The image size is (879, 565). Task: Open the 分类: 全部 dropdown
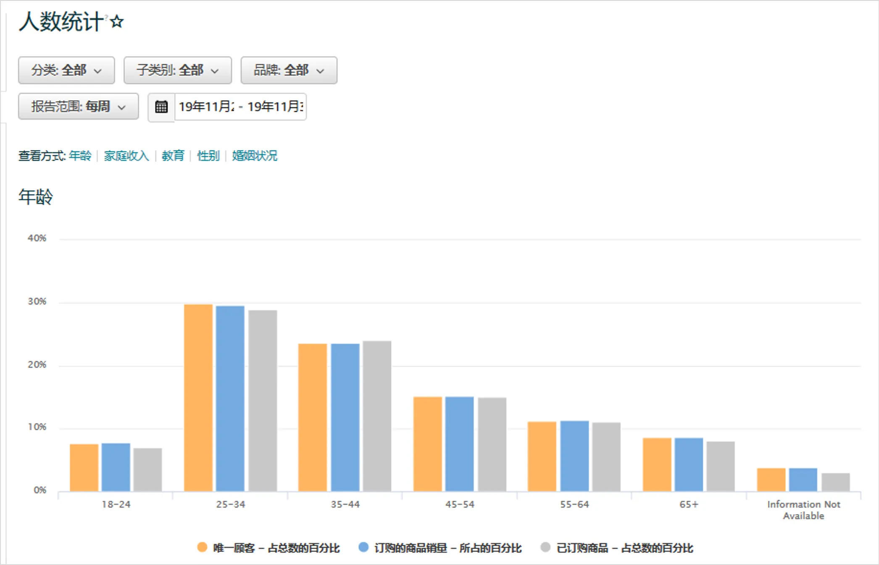(x=66, y=70)
